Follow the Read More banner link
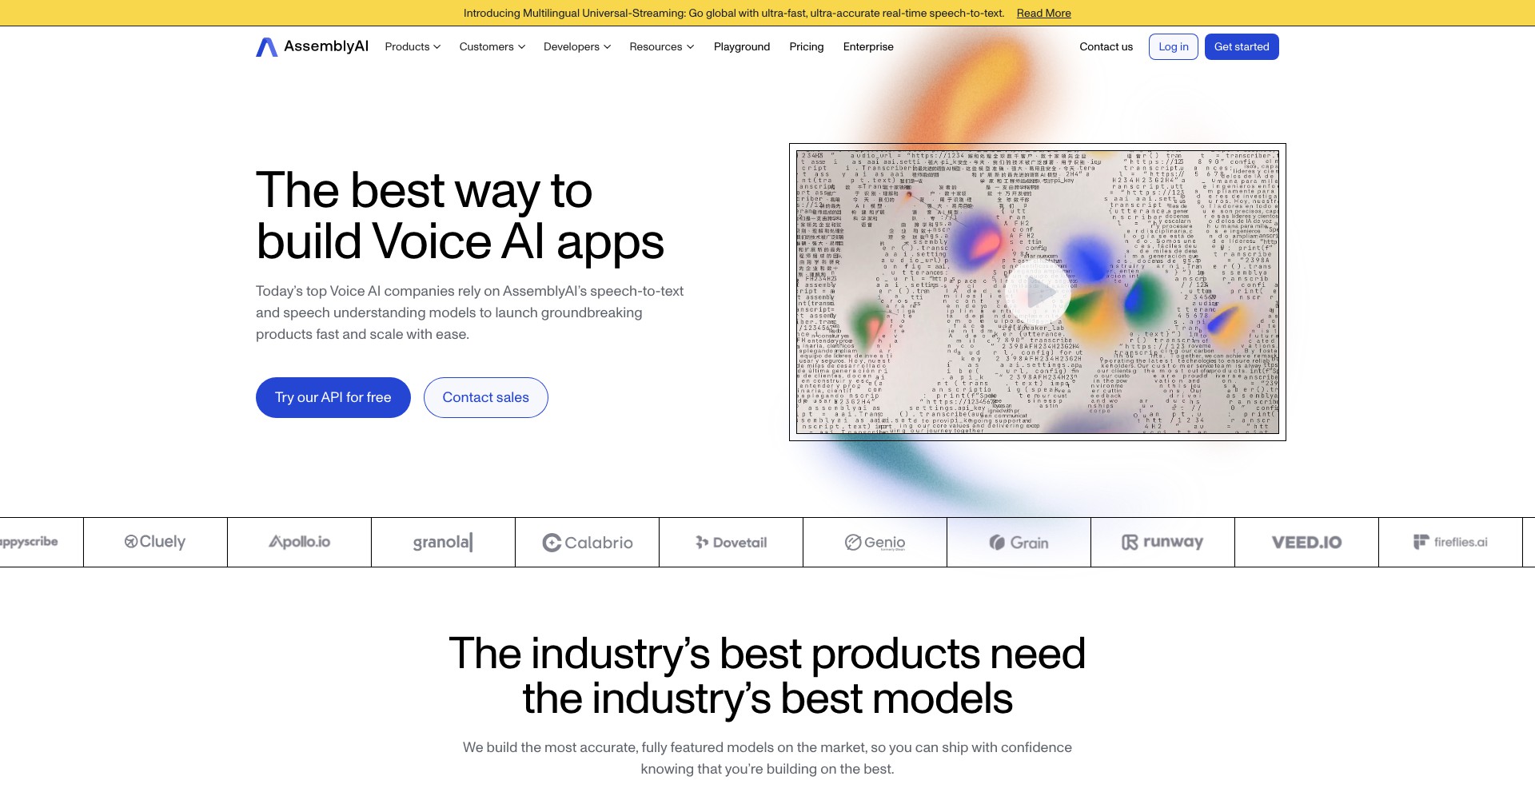Image resolution: width=1535 pixels, height=808 pixels. point(1043,13)
